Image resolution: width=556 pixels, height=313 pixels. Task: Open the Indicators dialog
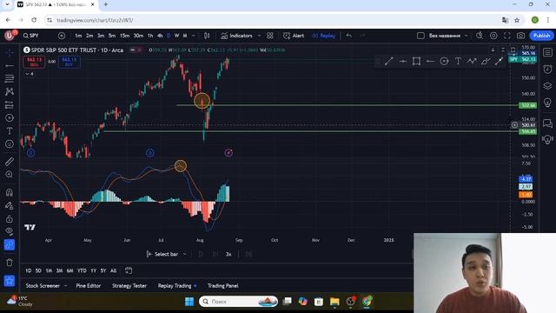click(x=236, y=36)
